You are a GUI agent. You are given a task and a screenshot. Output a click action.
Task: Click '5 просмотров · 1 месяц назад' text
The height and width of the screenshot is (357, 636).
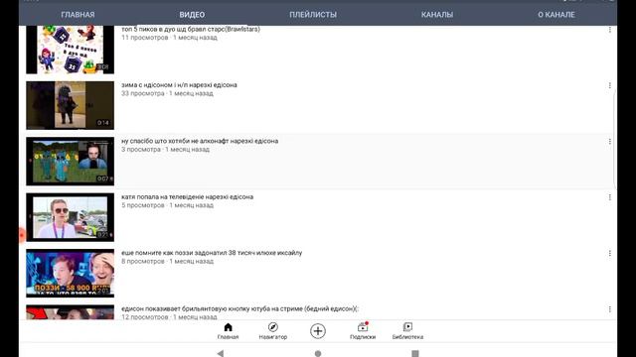(167, 205)
